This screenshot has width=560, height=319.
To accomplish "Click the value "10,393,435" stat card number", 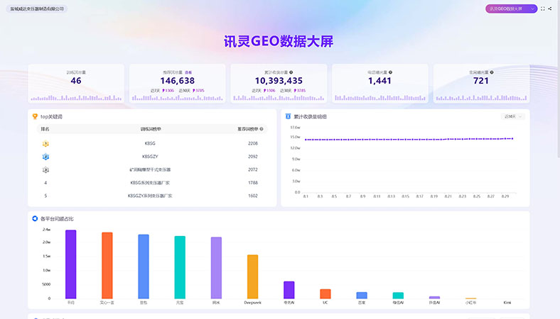I will point(279,81).
